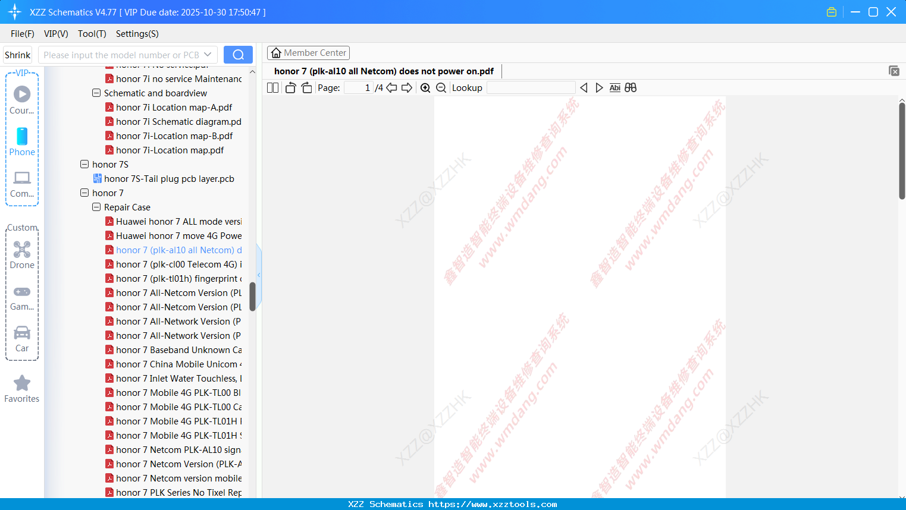Click the search magnifier button

[238, 55]
